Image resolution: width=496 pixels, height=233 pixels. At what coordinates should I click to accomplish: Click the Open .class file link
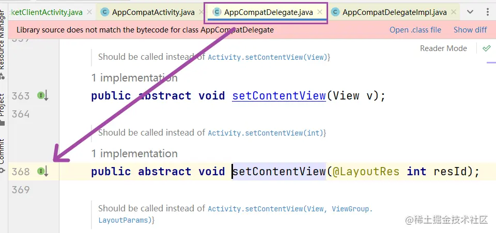click(415, 30)
